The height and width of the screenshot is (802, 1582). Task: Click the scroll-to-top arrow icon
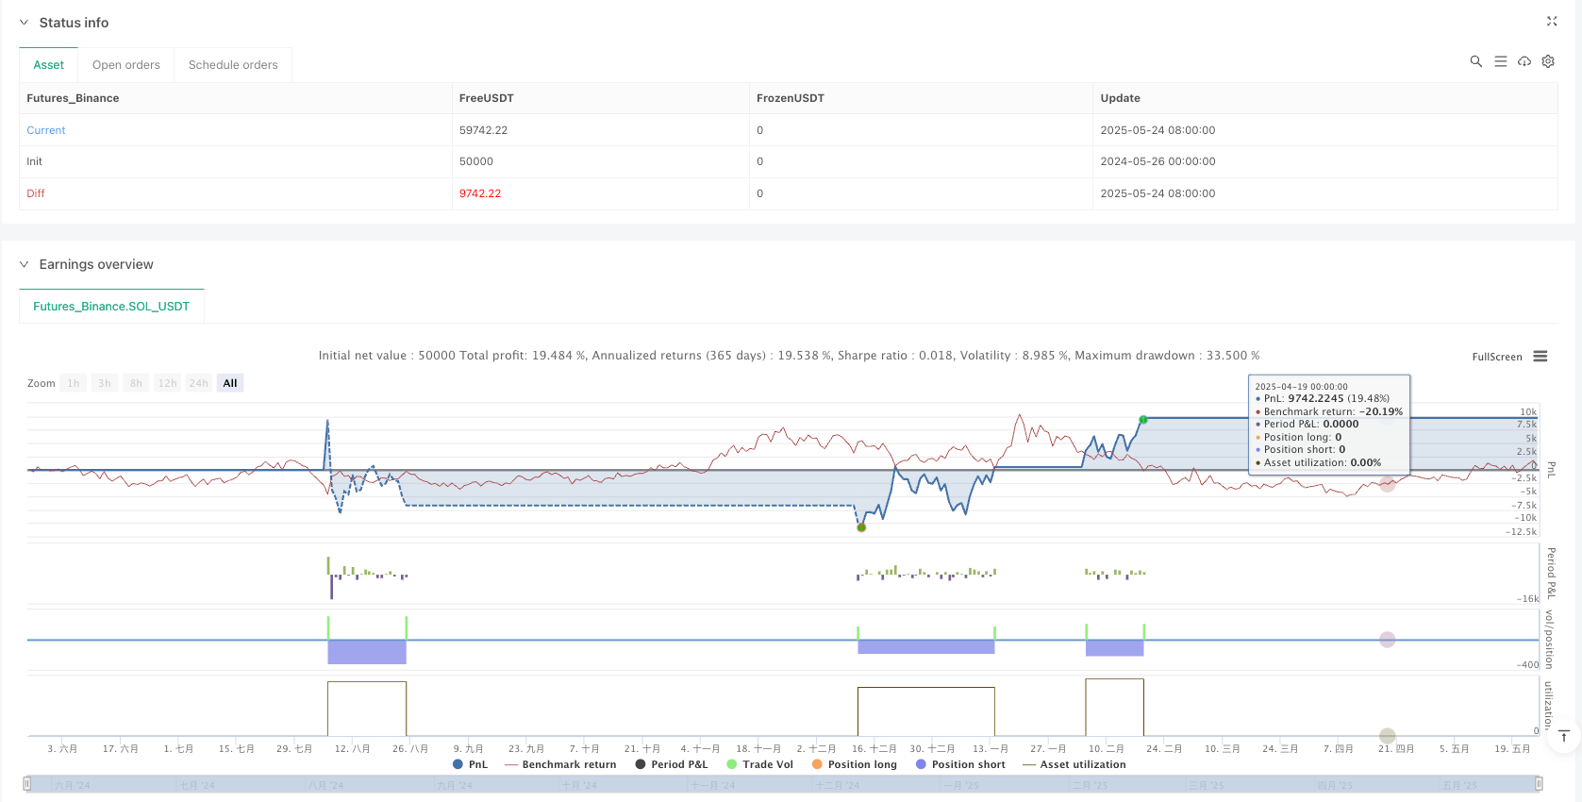click(1563, 736)
